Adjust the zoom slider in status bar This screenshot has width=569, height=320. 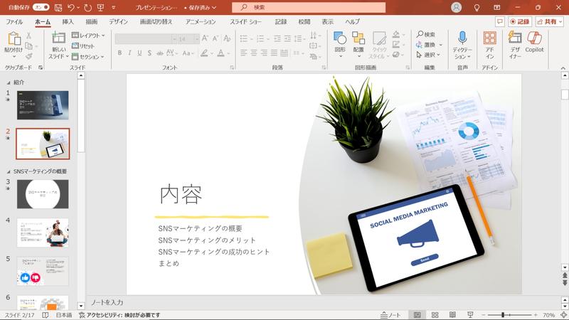pyautogui.click(x=503, y=314)
